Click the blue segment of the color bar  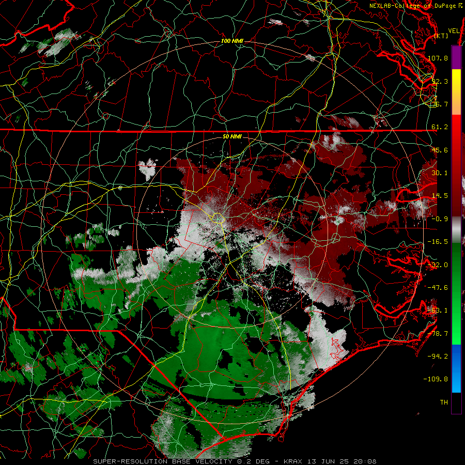click(x=456, y=368)
